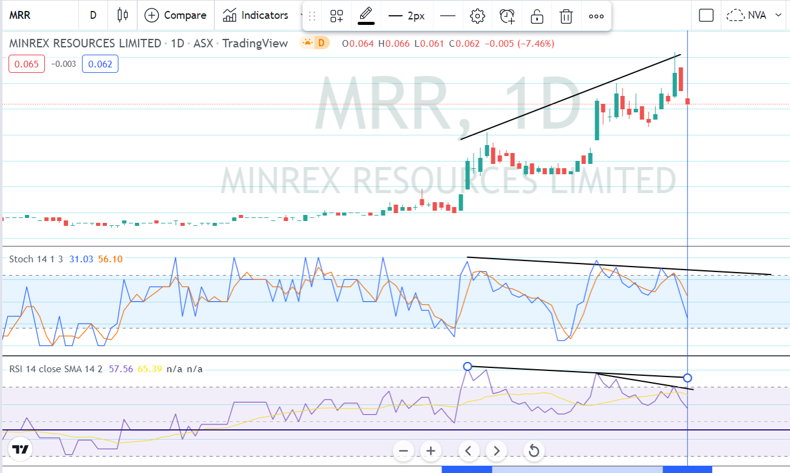
Task: Click the orange D market status badge
Action: point(314,43)
